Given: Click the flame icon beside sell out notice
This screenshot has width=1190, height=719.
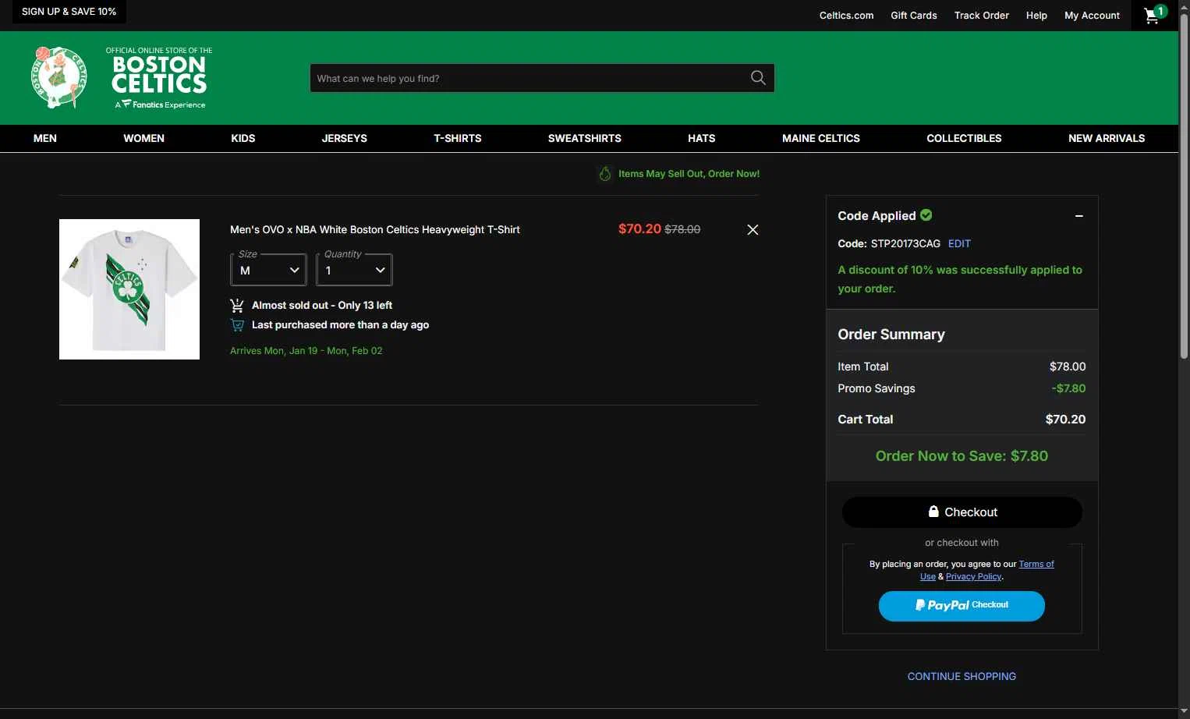Looking at the screenshot, I should (605, 174).
